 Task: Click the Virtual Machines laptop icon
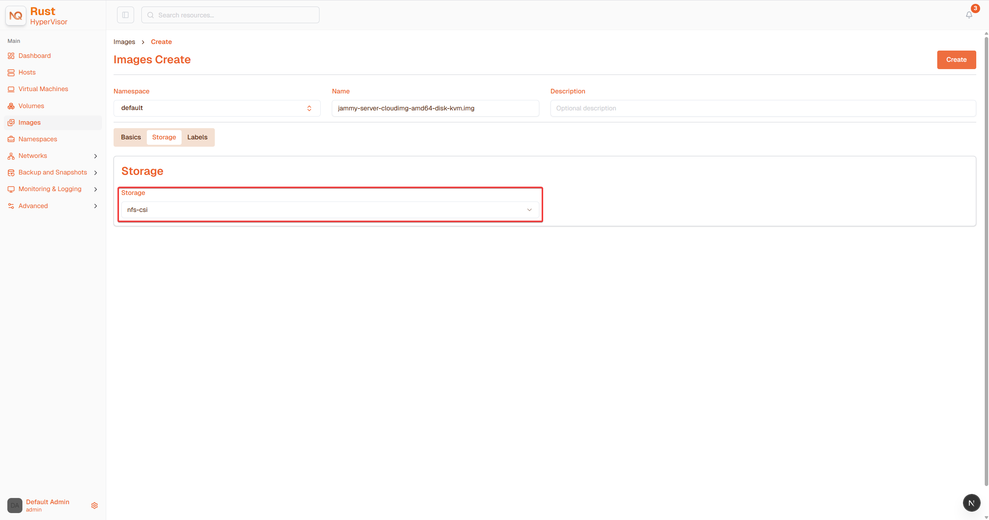(11, 89)
